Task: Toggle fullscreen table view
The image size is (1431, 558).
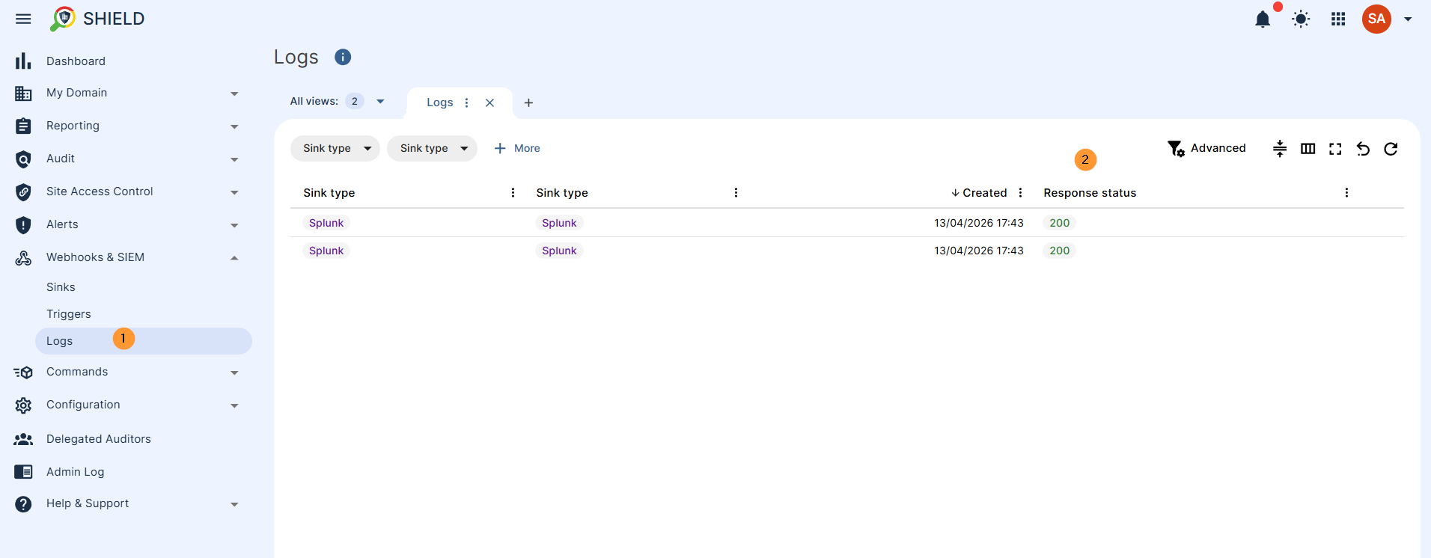Action: [x=1335, y=149]
